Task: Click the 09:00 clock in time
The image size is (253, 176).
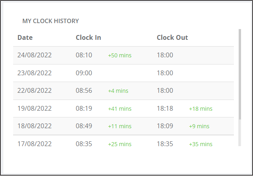Action: pyautogui.click(x=84, y=73)
